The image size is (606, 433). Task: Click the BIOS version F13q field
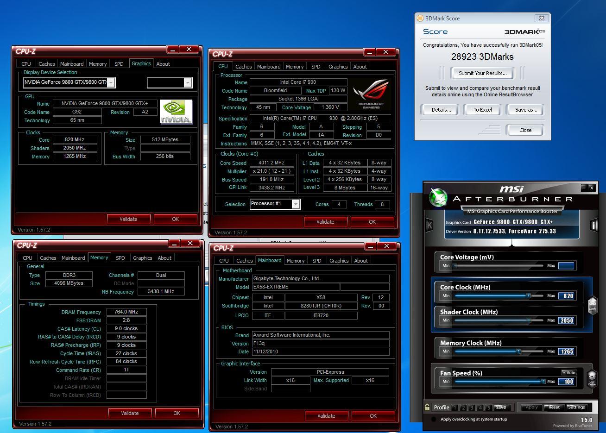click(x=321, y=343)
